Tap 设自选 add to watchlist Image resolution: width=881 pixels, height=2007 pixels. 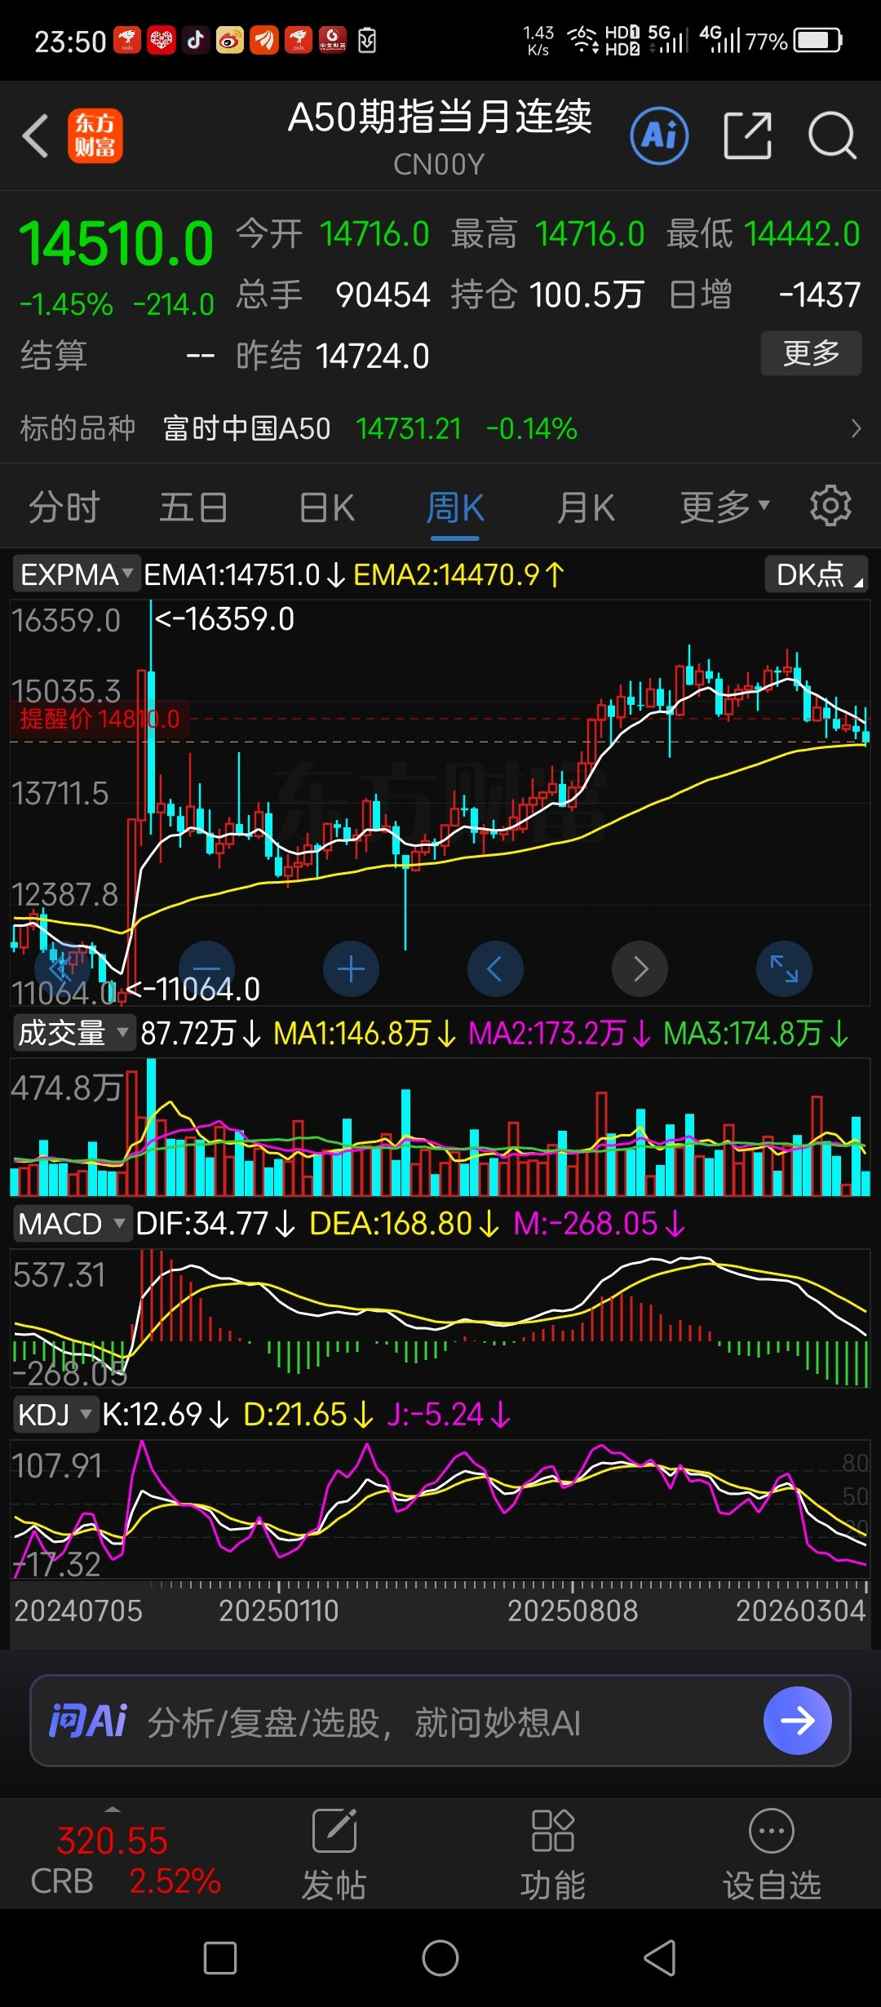pyautogui.click(x=772, y=1854)
